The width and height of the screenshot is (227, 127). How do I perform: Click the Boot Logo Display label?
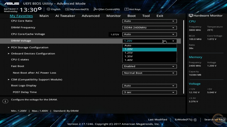pos(24,85)
